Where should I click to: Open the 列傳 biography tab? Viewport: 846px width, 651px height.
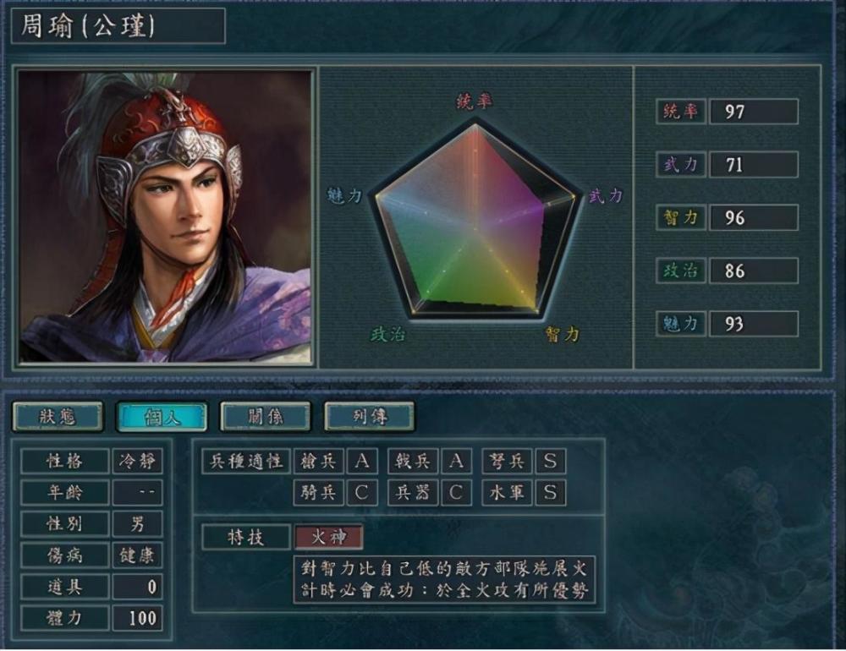tap(370, 416)
